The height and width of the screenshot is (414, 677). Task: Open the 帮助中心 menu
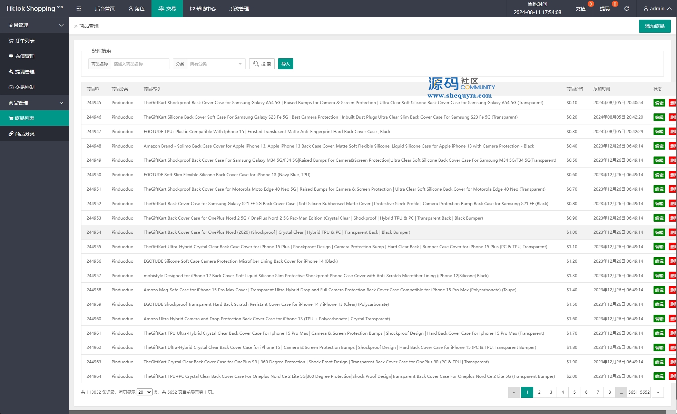[203, 9]
